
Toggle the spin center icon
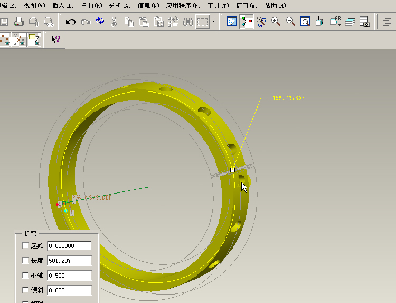point(247,22)
